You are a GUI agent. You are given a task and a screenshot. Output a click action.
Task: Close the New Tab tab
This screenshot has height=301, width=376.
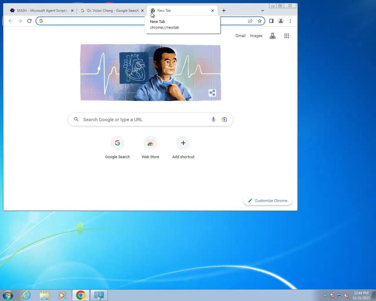(x=213, y=11)
